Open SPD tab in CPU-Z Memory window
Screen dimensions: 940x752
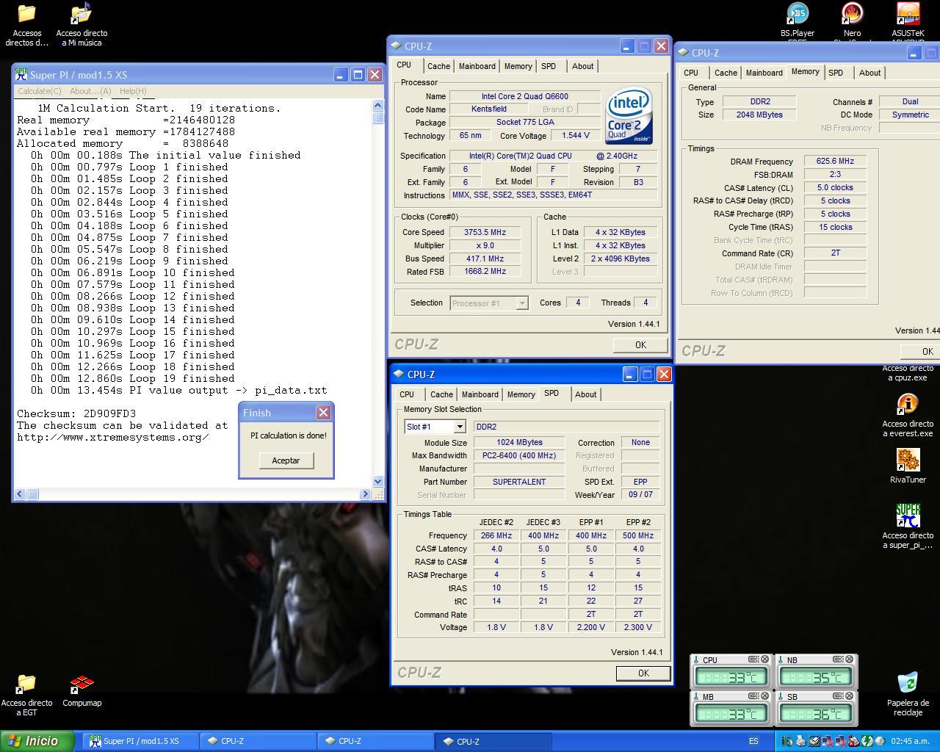(x=836, y=73)
